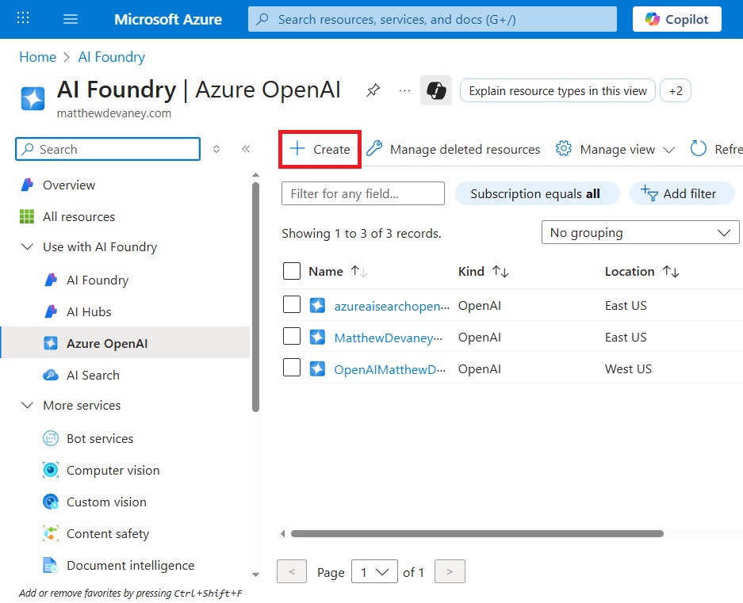Click the sidebar scroll down arrow
743x603 pixels.
pyautogui.click(x=256, y=574)
